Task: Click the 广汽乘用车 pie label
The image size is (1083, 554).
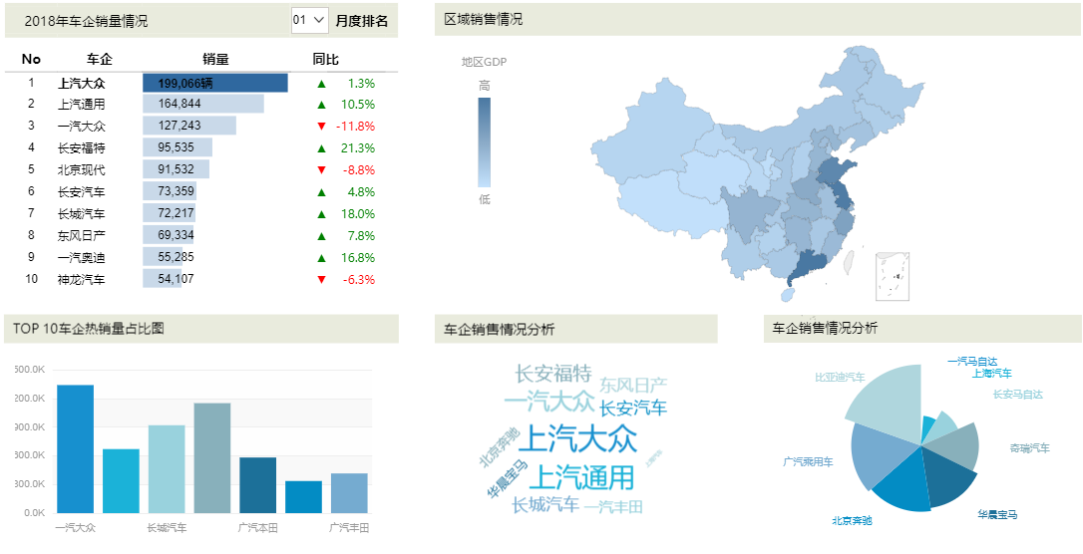Action: 808,461
